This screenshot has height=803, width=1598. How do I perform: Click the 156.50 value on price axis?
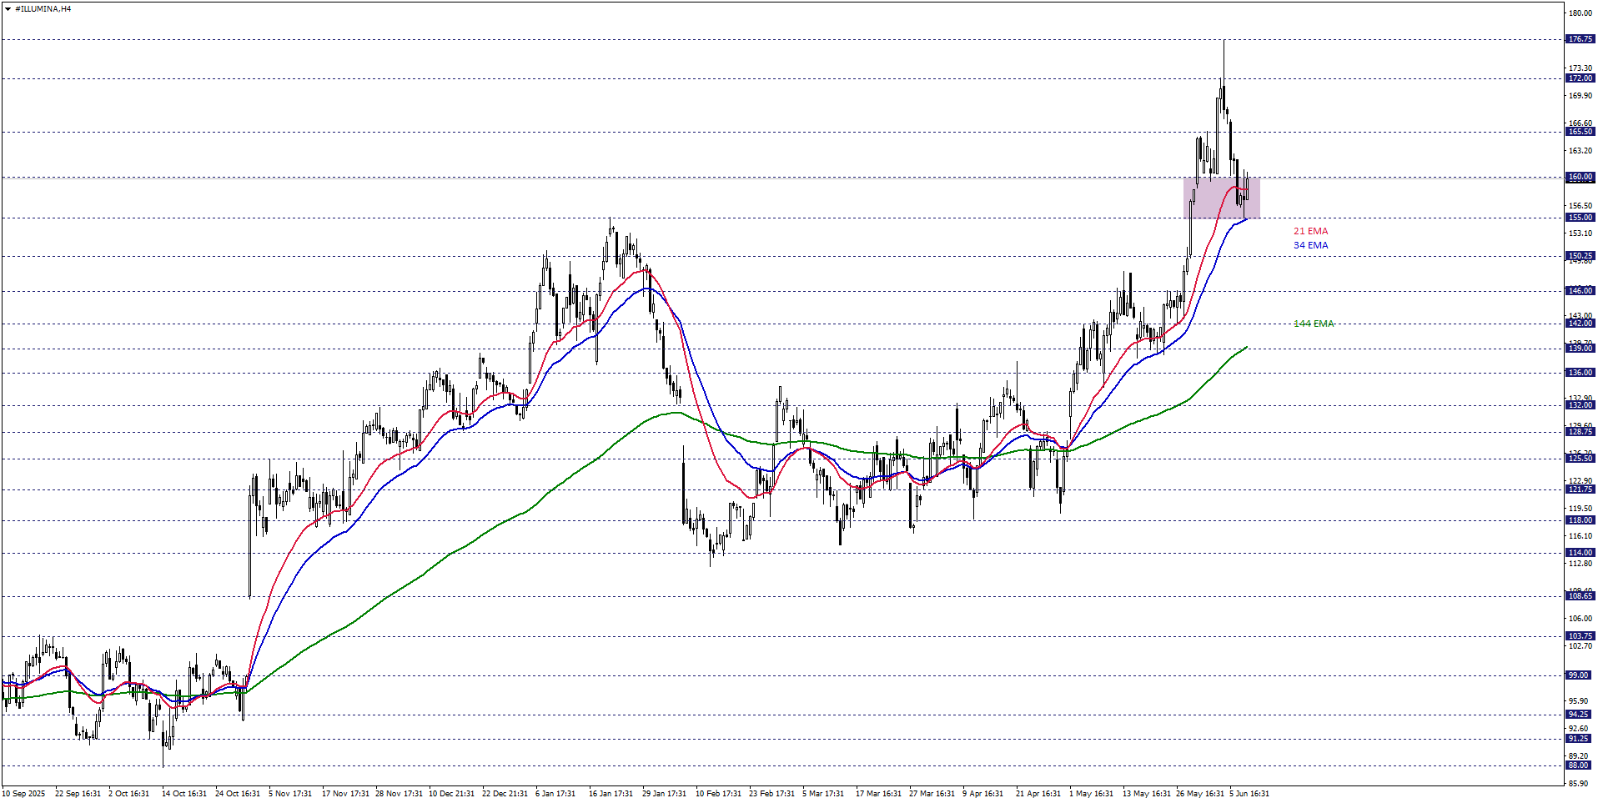(x=1580, y=206)
